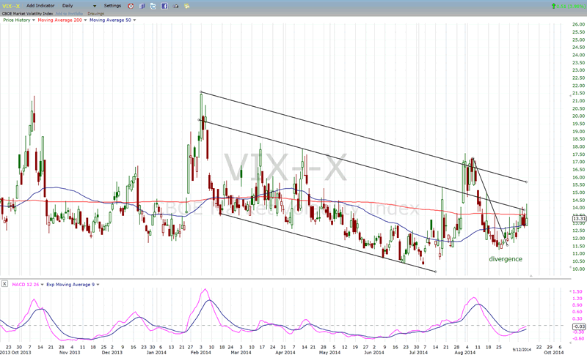The height and width of the screenshot is (355, 587).
Task: Click the current price label 13.31
Action: 579,219
